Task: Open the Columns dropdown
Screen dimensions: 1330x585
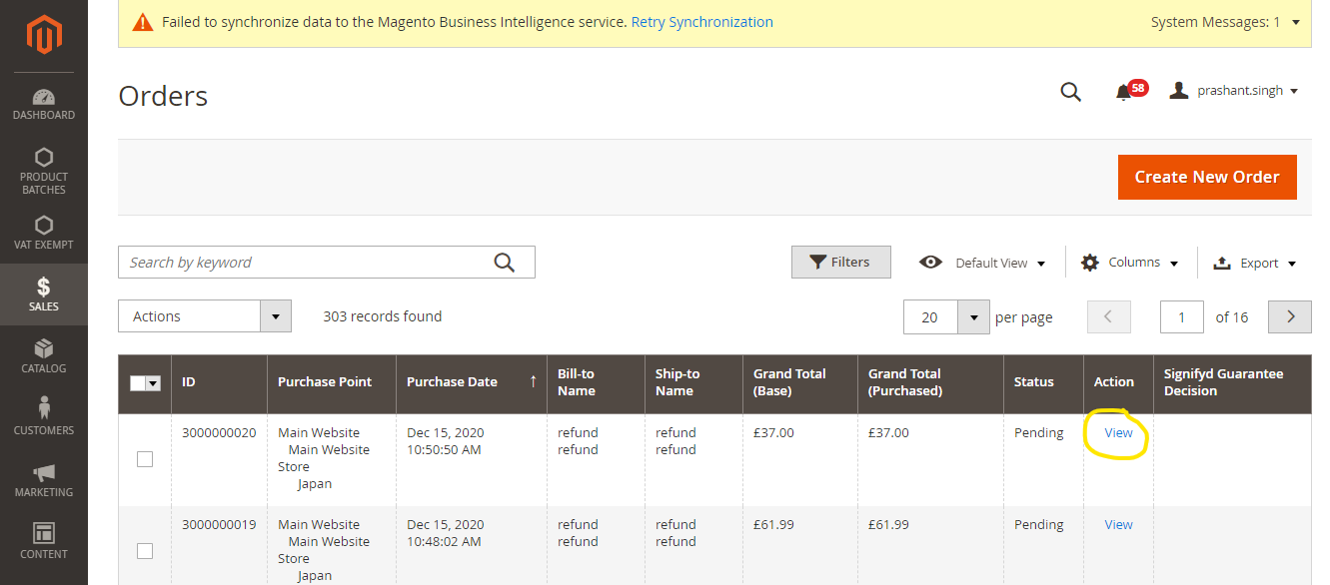Action: (1130, 263)
